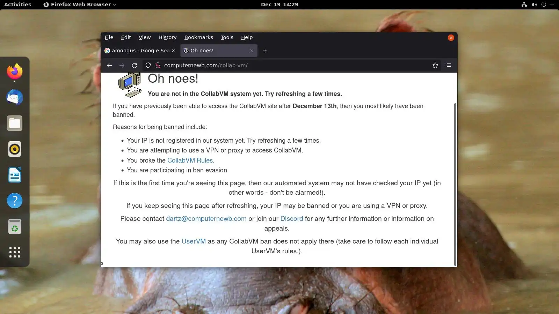Open the History menu
Image resolution: width=559 pixels, height=314 pixels.
[x=167, y=37]
